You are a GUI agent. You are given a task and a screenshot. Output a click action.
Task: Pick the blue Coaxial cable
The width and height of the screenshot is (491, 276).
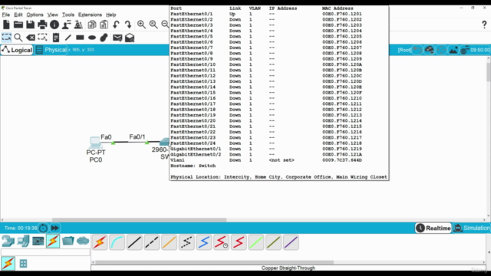204,242
